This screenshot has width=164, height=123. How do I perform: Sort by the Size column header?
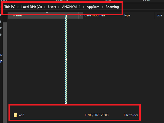(159, 15)
